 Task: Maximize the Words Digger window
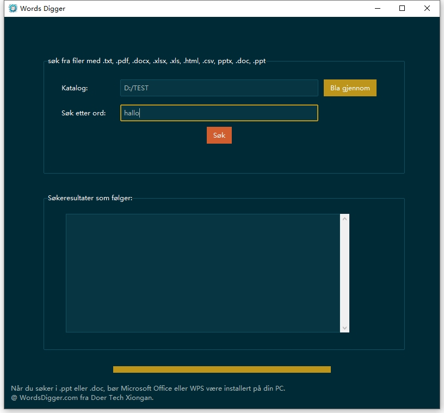tap(402, 8)
